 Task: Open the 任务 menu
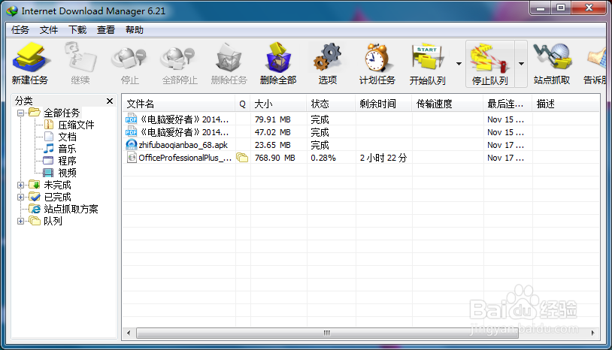coord(20,30)
